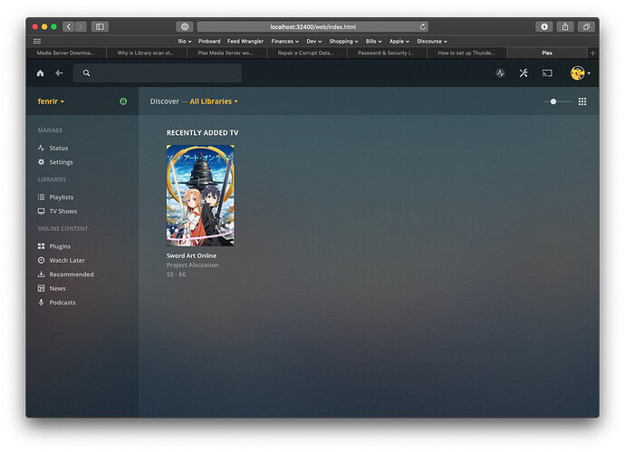This screenshot has width=625, height=452.
Task: Open the Discourse bookmarks folder
Action: click(x=432, y=41)
